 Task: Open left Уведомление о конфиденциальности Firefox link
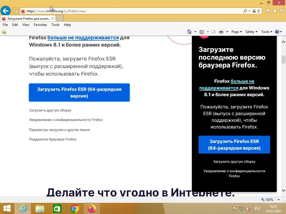66,120
